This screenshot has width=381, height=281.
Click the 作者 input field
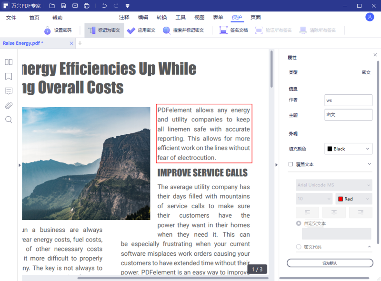(x=348, y=100)
